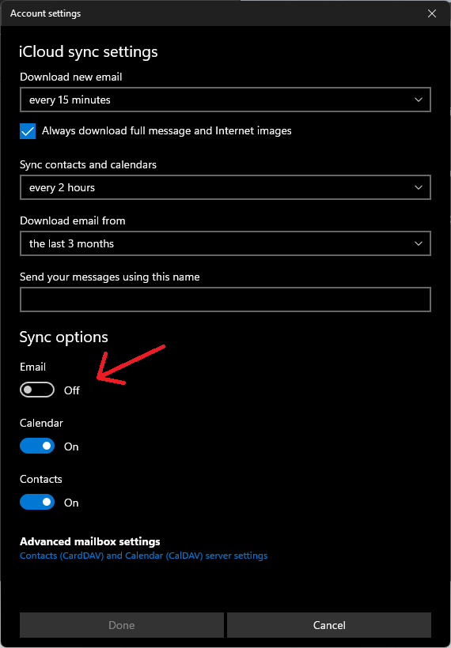
Task: Click the 'Download new email' label
Action: [70, 77]
